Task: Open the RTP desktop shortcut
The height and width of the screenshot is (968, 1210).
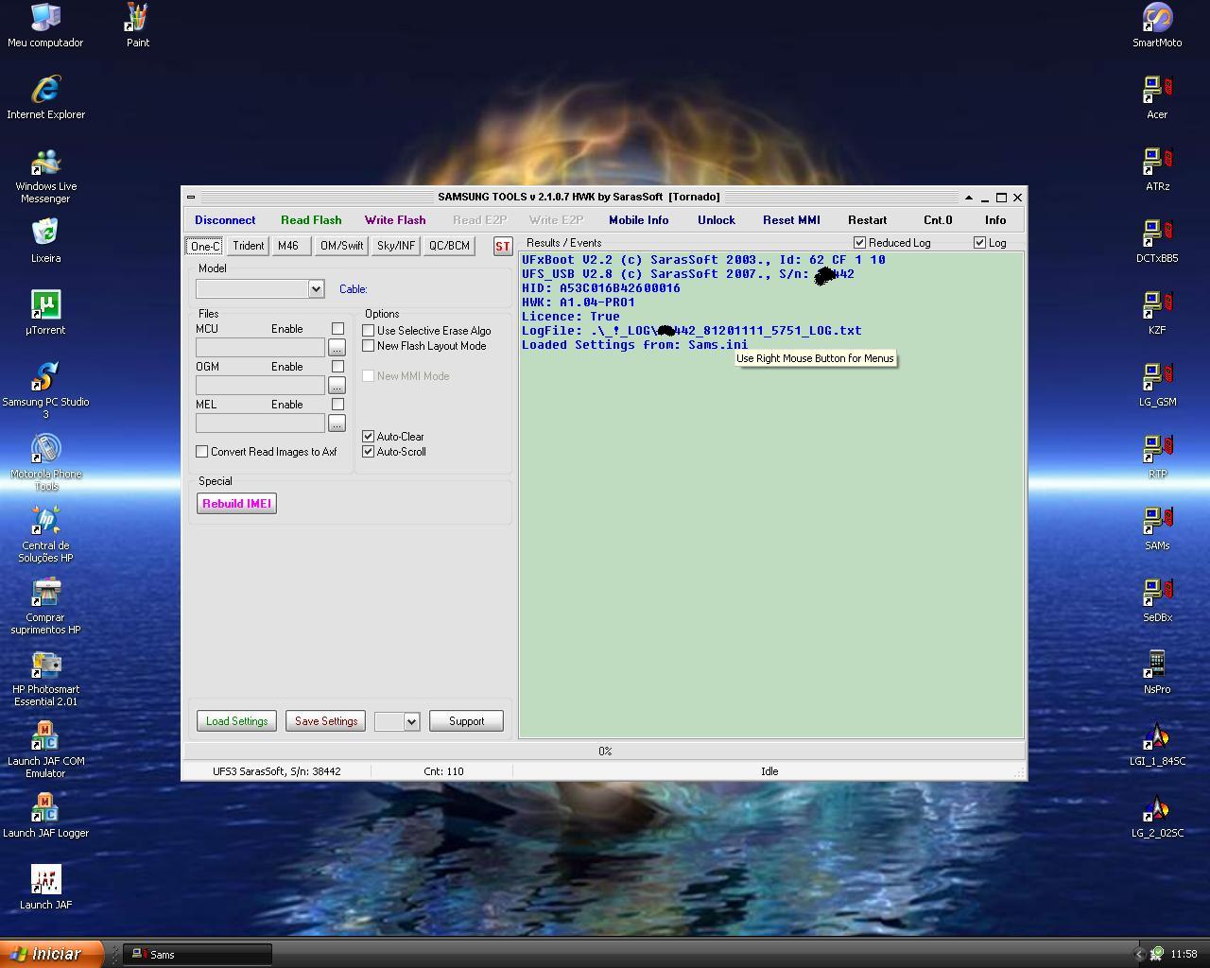Action: tap(1157, 457)
